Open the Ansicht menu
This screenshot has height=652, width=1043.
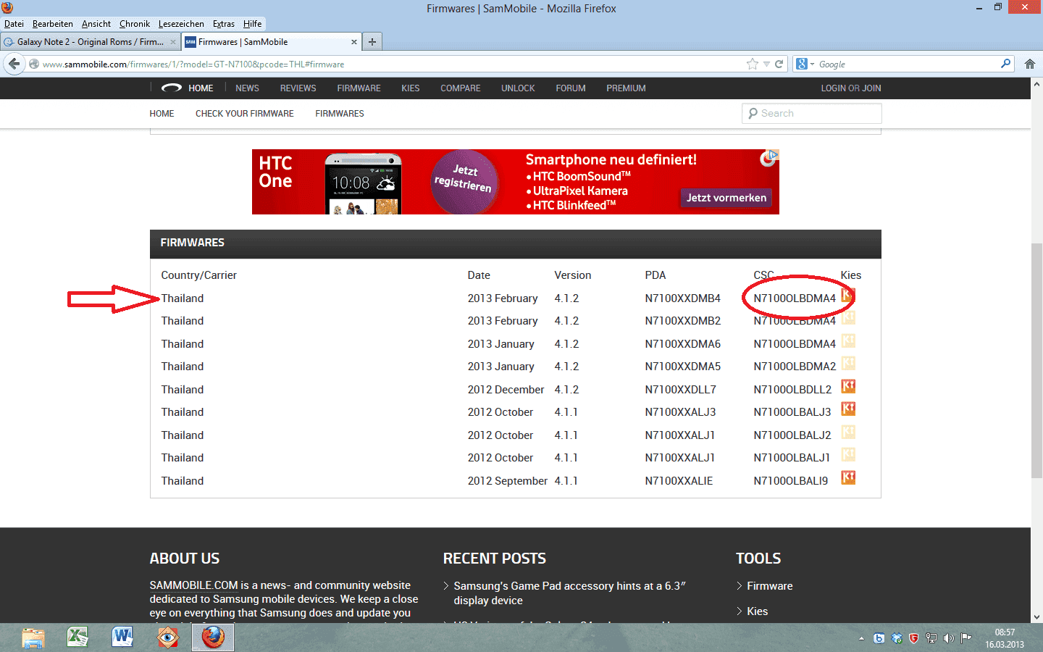point(96,24)
